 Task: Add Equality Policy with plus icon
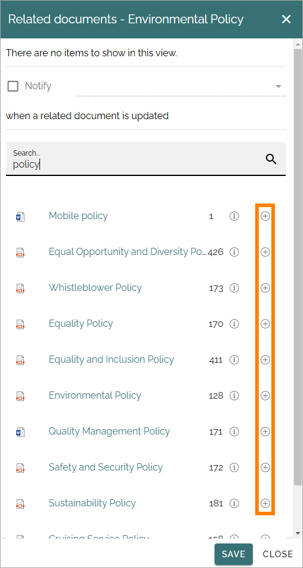(x=265, y=324)
